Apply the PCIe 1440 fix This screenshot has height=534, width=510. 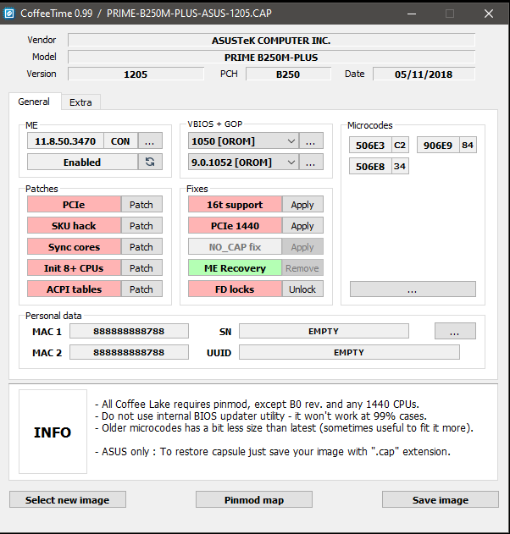tap(302, 225)
